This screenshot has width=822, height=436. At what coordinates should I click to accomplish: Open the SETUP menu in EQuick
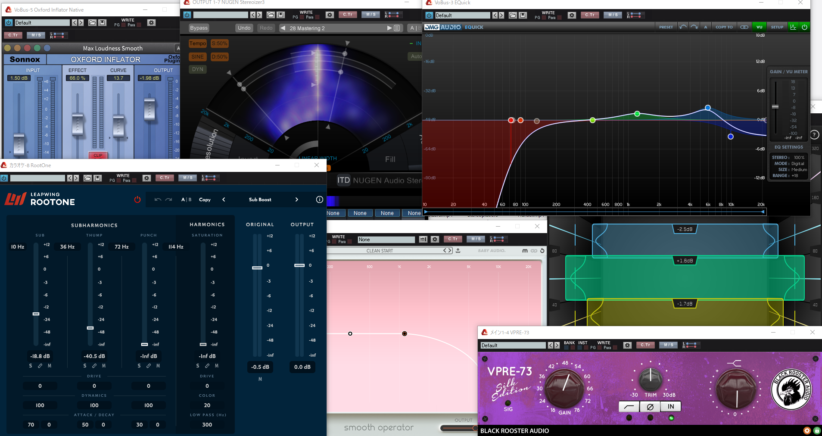tap(777, 27)
